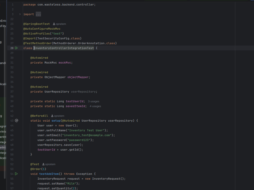The width and height of the screenshot is (254, 190).
Task: Click the mockMvc field name
Action: [65, 63]
